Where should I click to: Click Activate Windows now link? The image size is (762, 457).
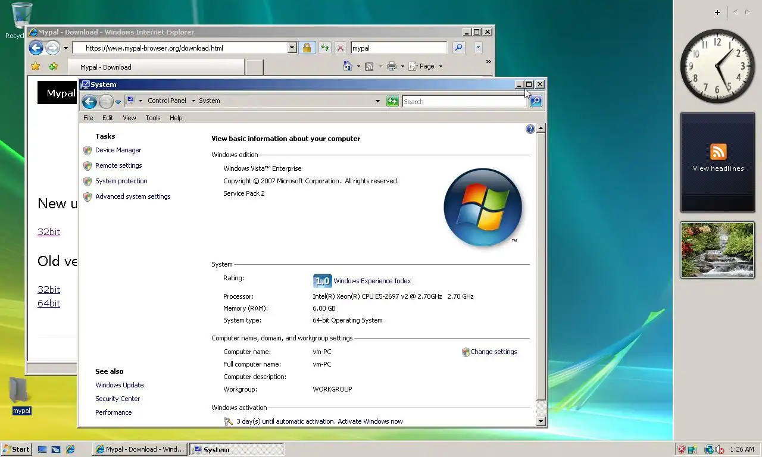pyautogui.click(x=370, y=421)
